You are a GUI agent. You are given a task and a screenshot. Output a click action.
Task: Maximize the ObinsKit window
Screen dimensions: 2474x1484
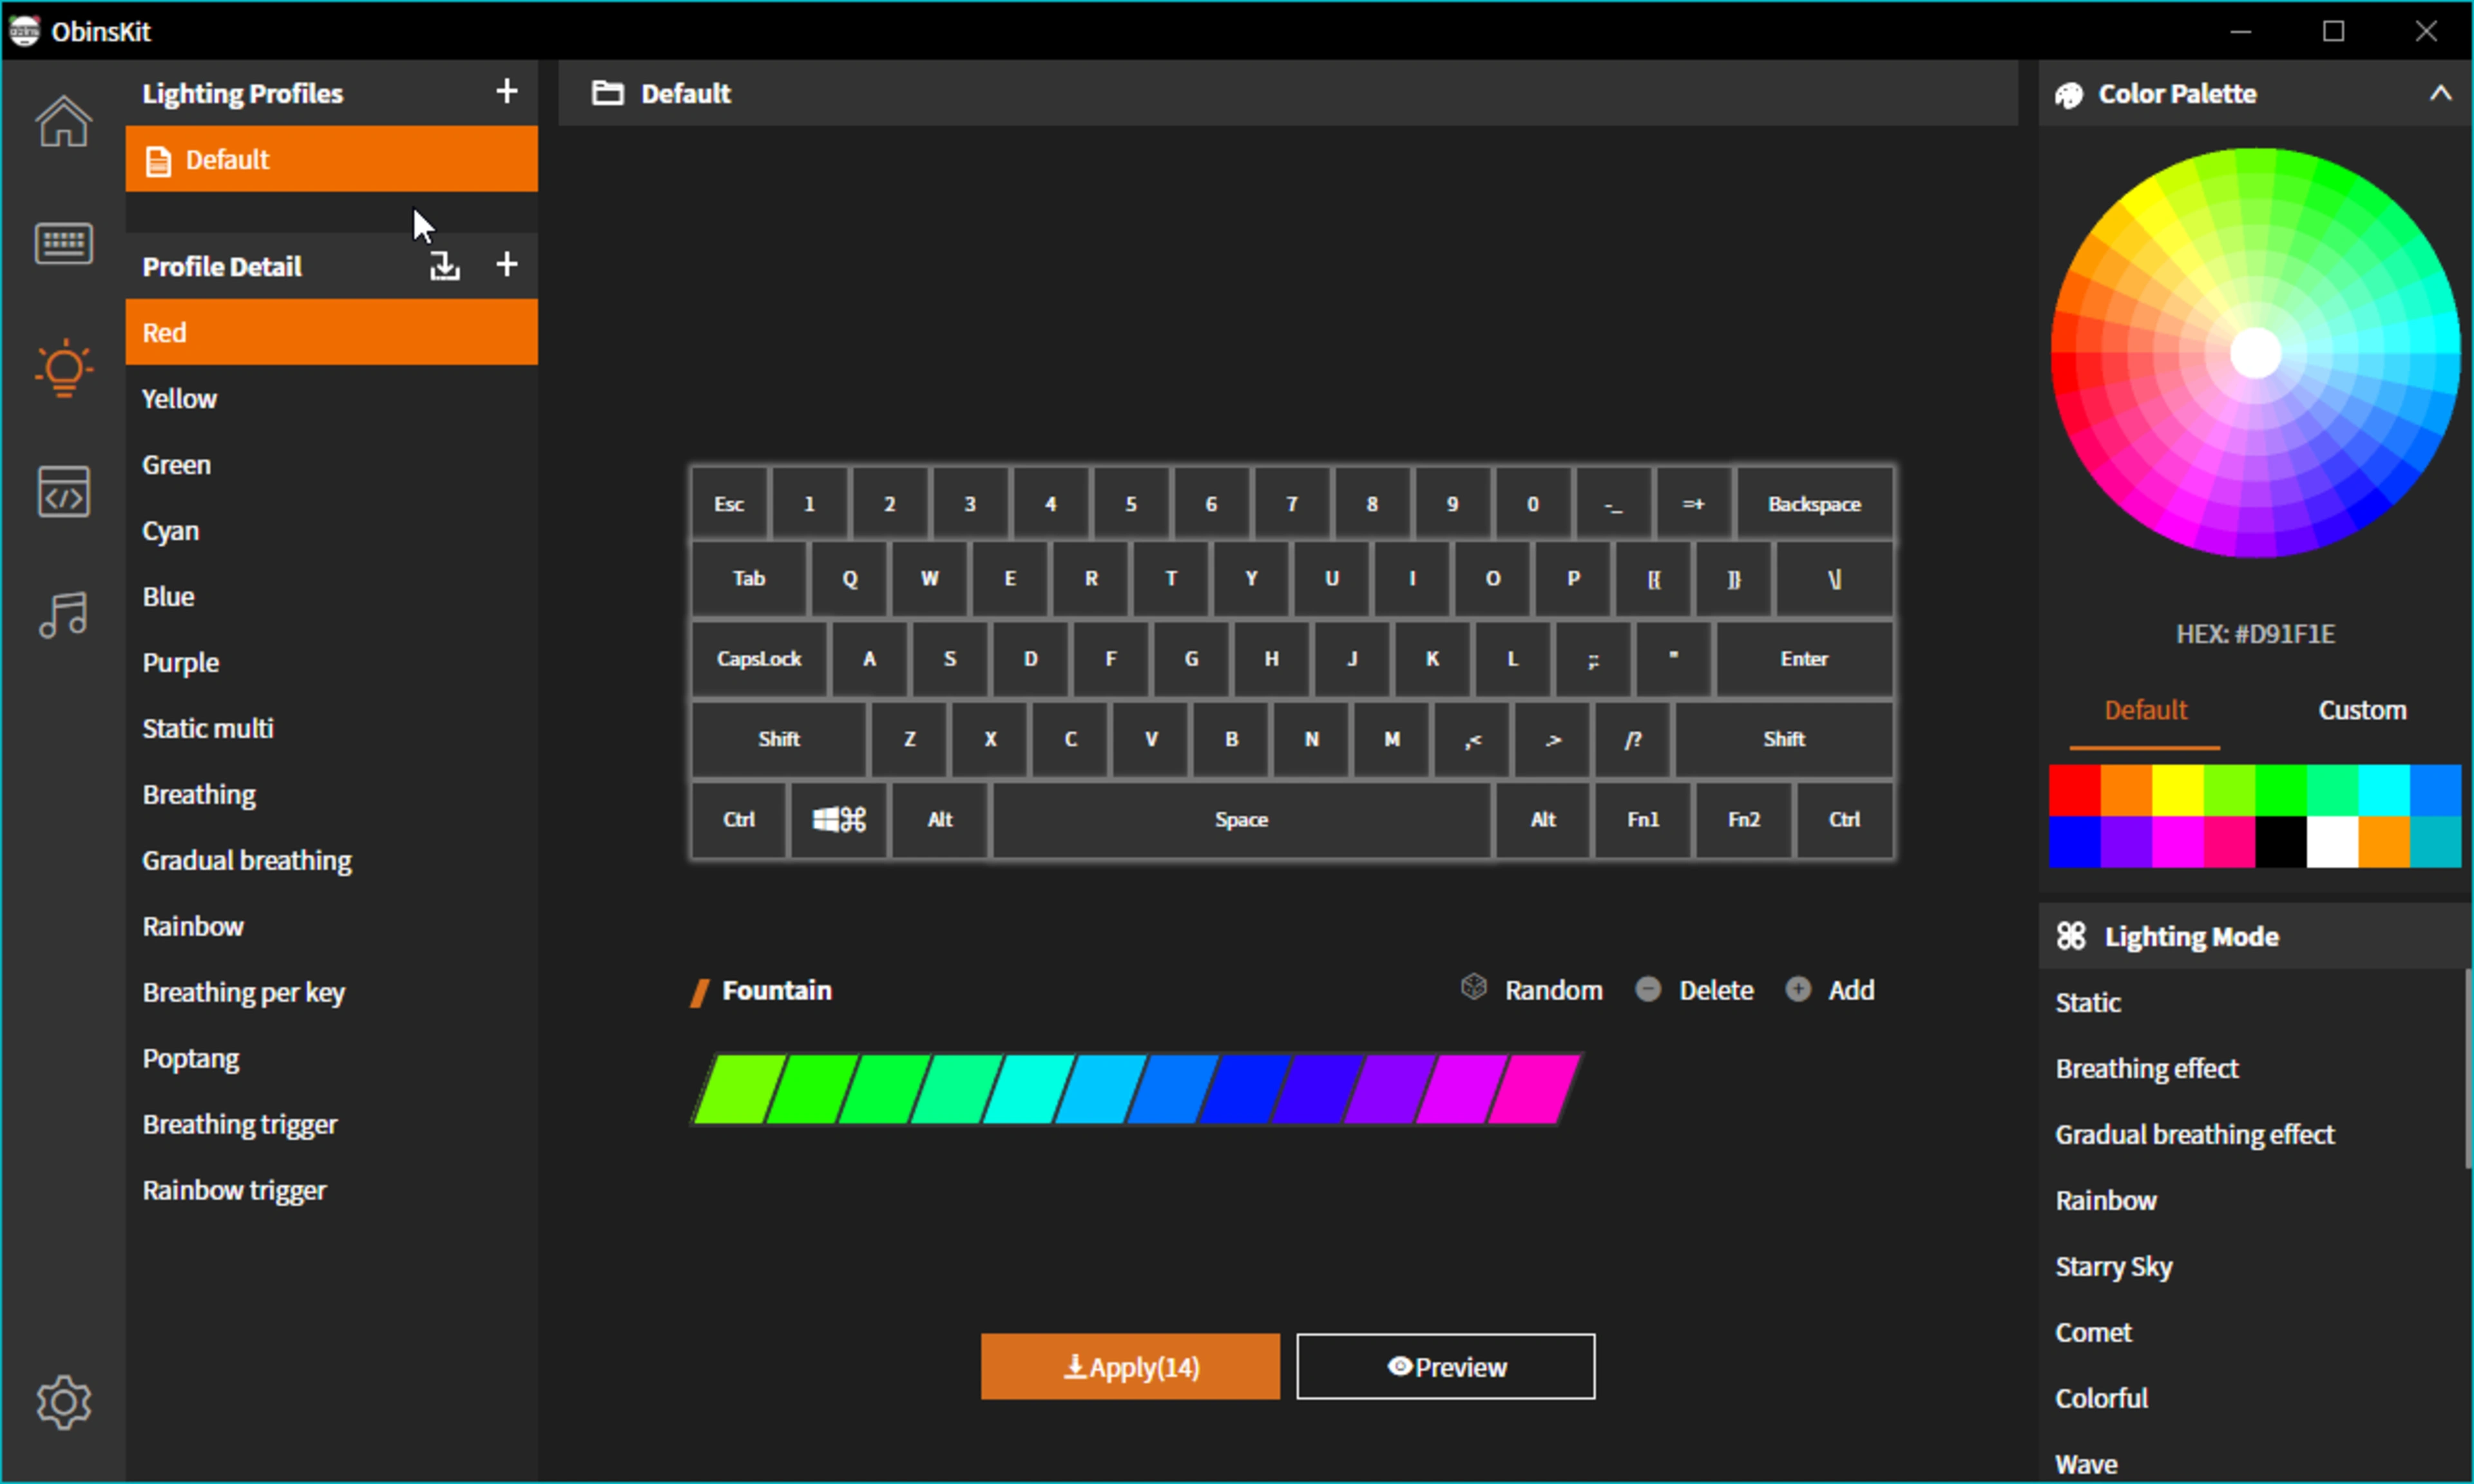[2333, 31]
